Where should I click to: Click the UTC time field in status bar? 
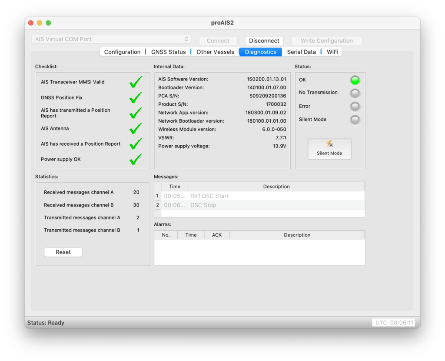pyautogui.click(x=394, y=323)
